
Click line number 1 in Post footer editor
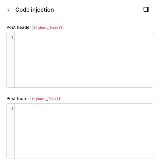[x=12, y=109]
